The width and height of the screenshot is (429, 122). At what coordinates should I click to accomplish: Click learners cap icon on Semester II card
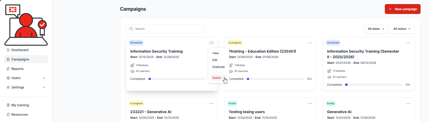(x=329, y=77)
